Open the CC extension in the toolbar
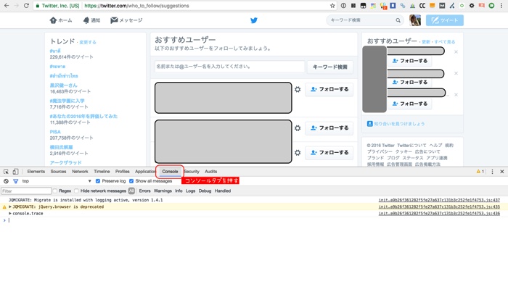The width and height of the screenshot is (508, 284). pyautogui.click(x=422, y=6)
